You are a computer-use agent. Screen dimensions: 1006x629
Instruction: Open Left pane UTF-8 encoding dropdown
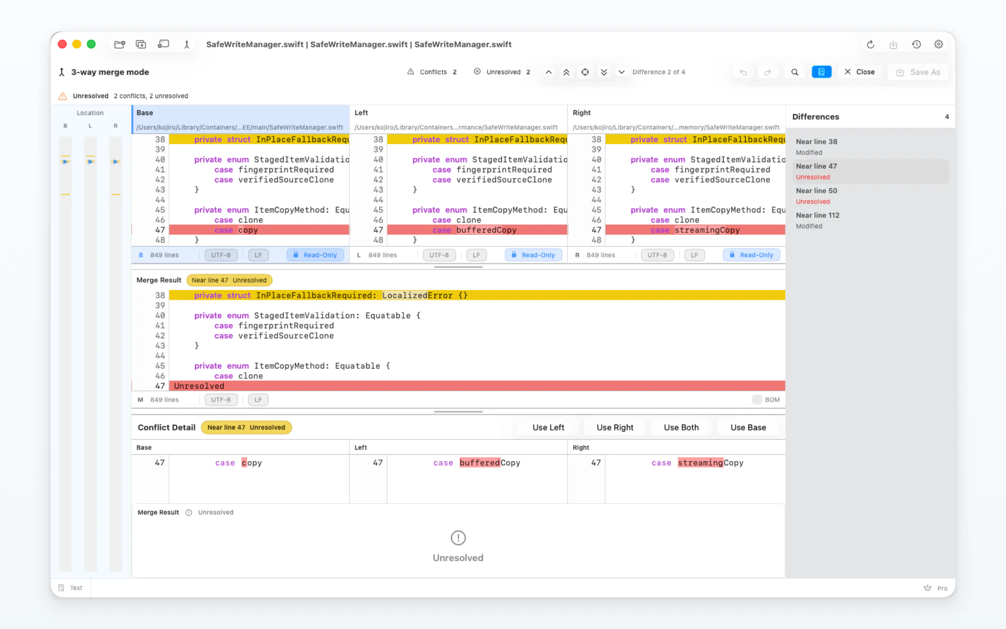click(439, 255)
